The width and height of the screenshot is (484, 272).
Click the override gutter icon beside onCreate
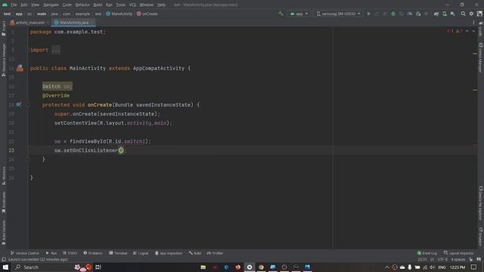tap(19, 105)
